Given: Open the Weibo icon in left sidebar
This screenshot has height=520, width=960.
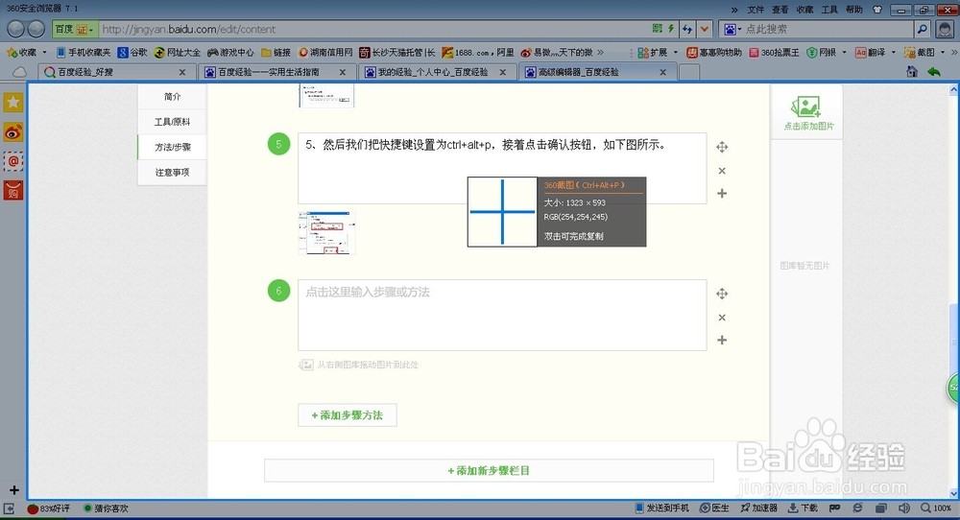Looking at the screenshot, I should point(13,131).
